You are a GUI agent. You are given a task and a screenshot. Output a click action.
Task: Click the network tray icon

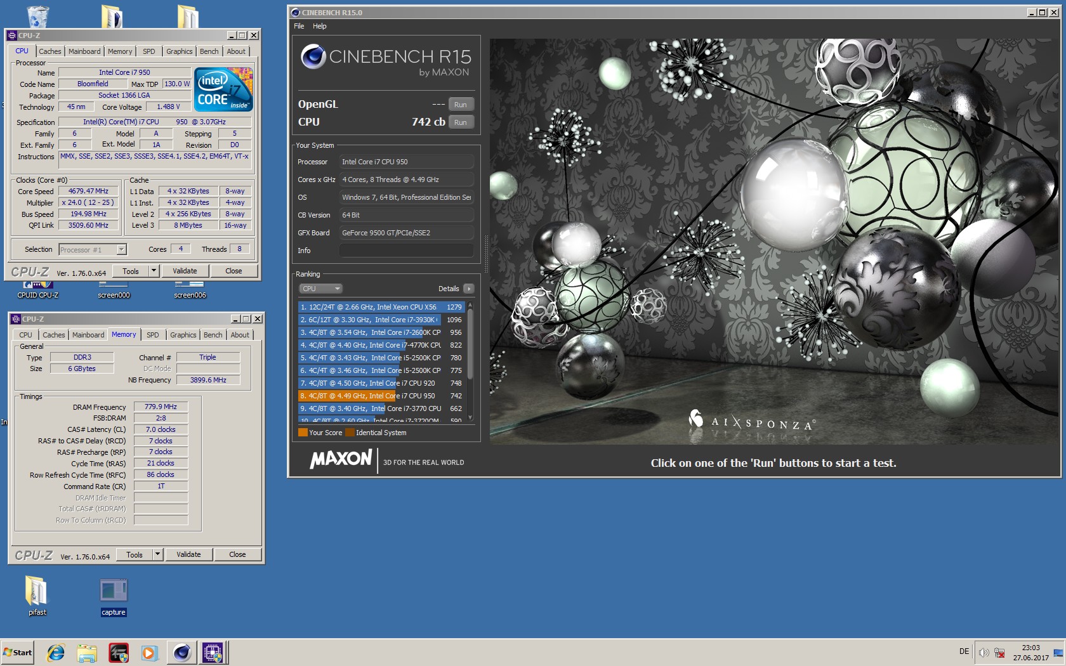(999, 653)
